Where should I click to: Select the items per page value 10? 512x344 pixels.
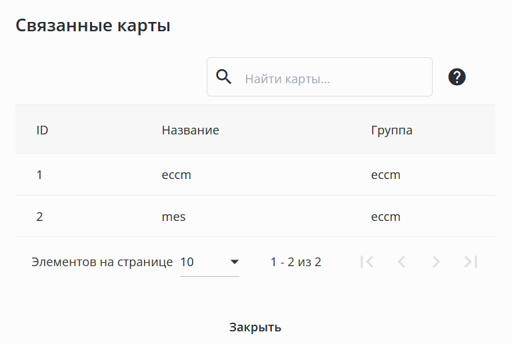187,262
